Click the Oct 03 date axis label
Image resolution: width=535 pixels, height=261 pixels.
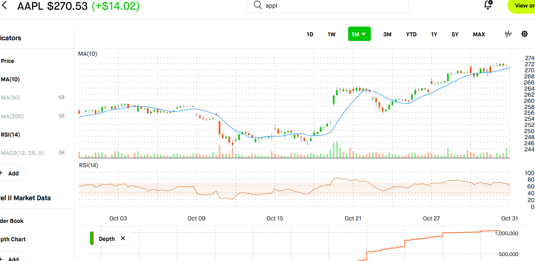tap(118, 218)
